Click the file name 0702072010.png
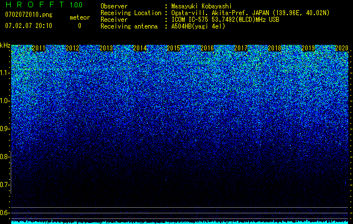Screen dimensions: 353x224 29,15
